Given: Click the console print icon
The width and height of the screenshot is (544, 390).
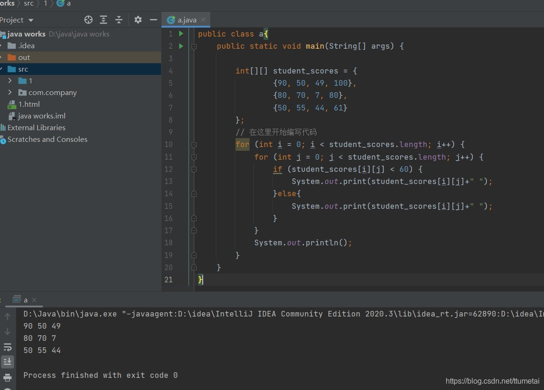Looking at the screenshot, I should (x=7, y=377).
